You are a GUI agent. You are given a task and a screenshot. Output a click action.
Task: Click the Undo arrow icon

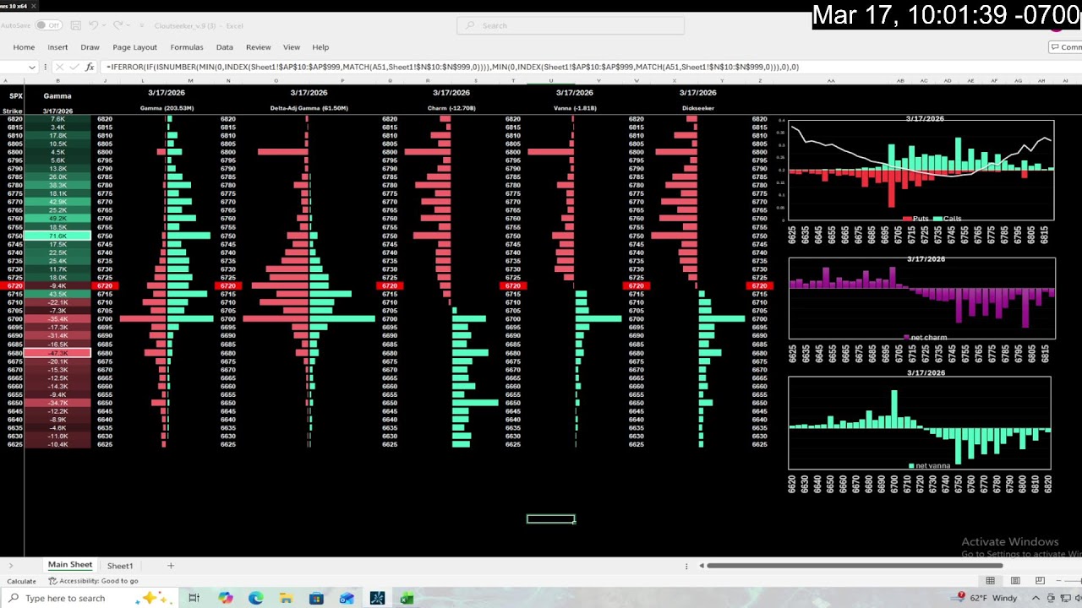point(93,25)
